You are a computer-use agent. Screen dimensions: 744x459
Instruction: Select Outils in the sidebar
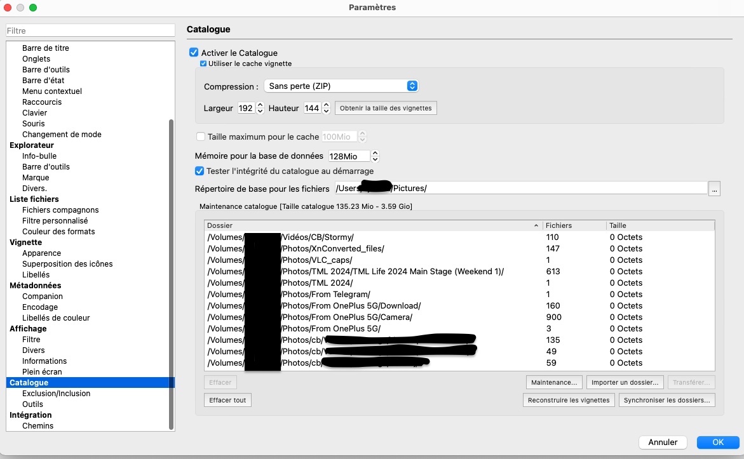32,404
